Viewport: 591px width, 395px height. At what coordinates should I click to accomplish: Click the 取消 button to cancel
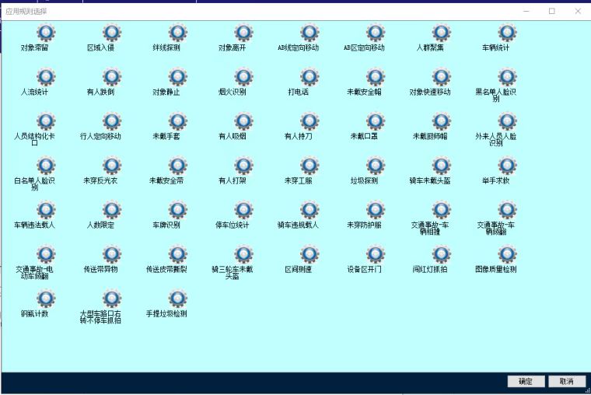click(x=566, y=381)
